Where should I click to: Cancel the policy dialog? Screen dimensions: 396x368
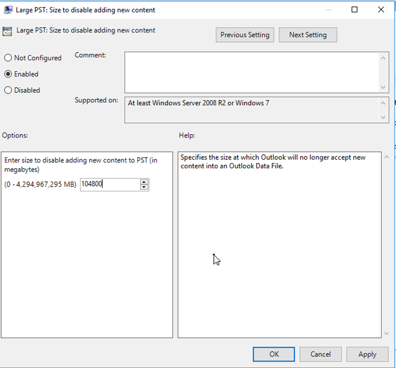(x=320, y=354)
